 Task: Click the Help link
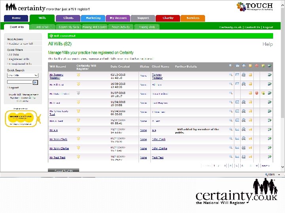(268, 44)
